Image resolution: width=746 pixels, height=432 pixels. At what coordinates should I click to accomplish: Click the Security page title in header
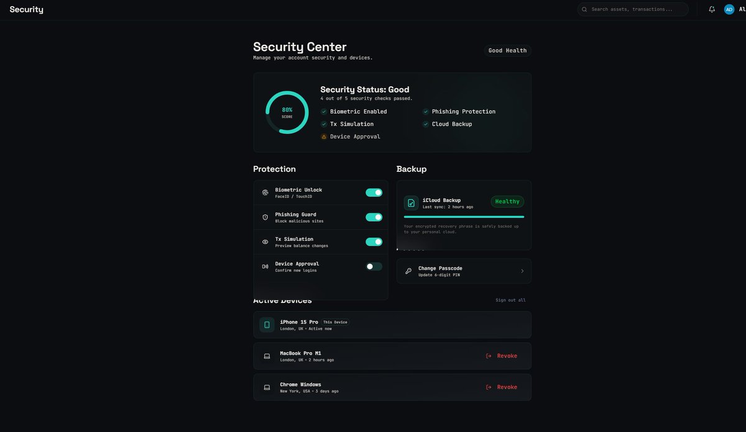[27, 9]
